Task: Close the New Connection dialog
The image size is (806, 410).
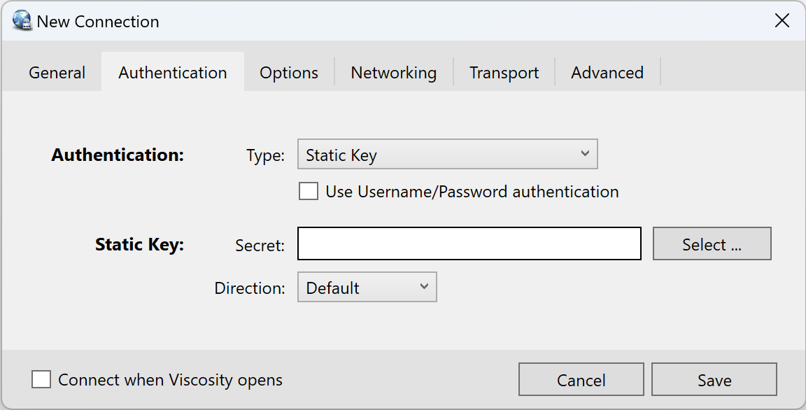Action: [782, 20]
